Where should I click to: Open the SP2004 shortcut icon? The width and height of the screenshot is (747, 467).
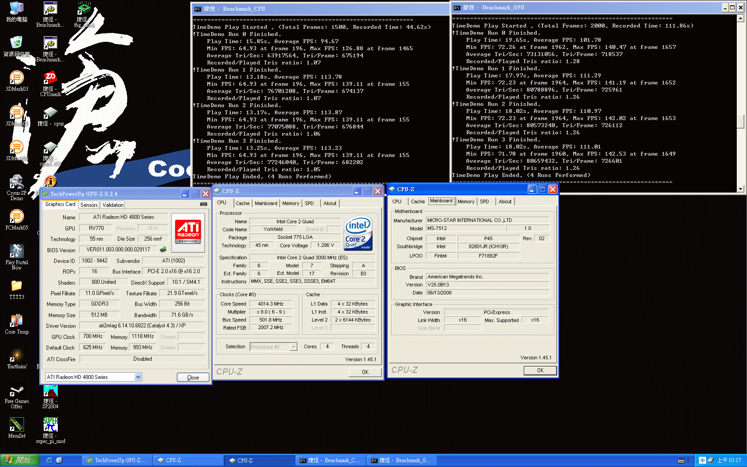(50, 396)
